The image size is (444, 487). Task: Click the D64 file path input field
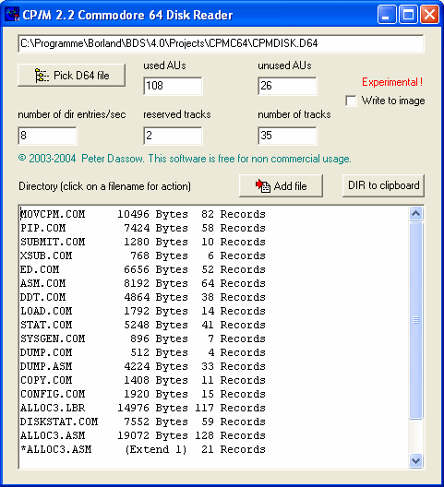click(x=221, y=43)
